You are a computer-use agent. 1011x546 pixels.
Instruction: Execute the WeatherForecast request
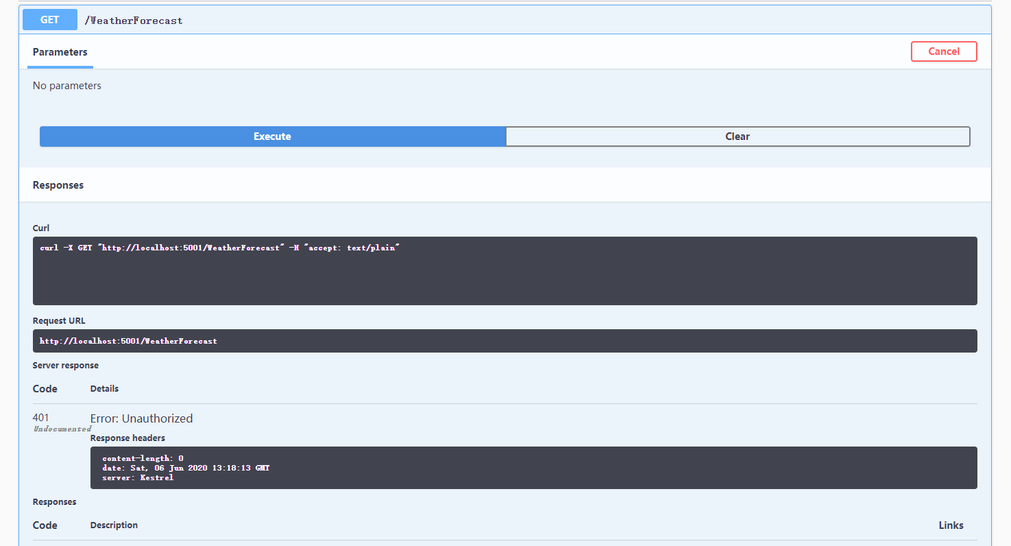[272, 136]
